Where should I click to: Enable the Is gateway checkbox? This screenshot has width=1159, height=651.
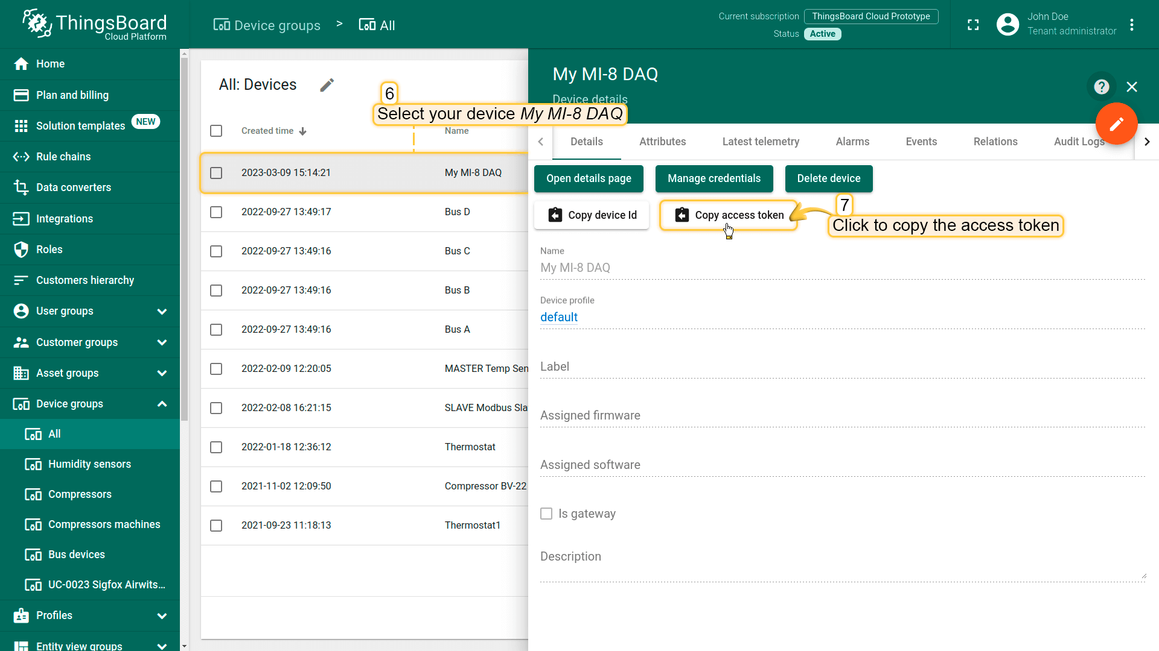(x=546, y=514)
